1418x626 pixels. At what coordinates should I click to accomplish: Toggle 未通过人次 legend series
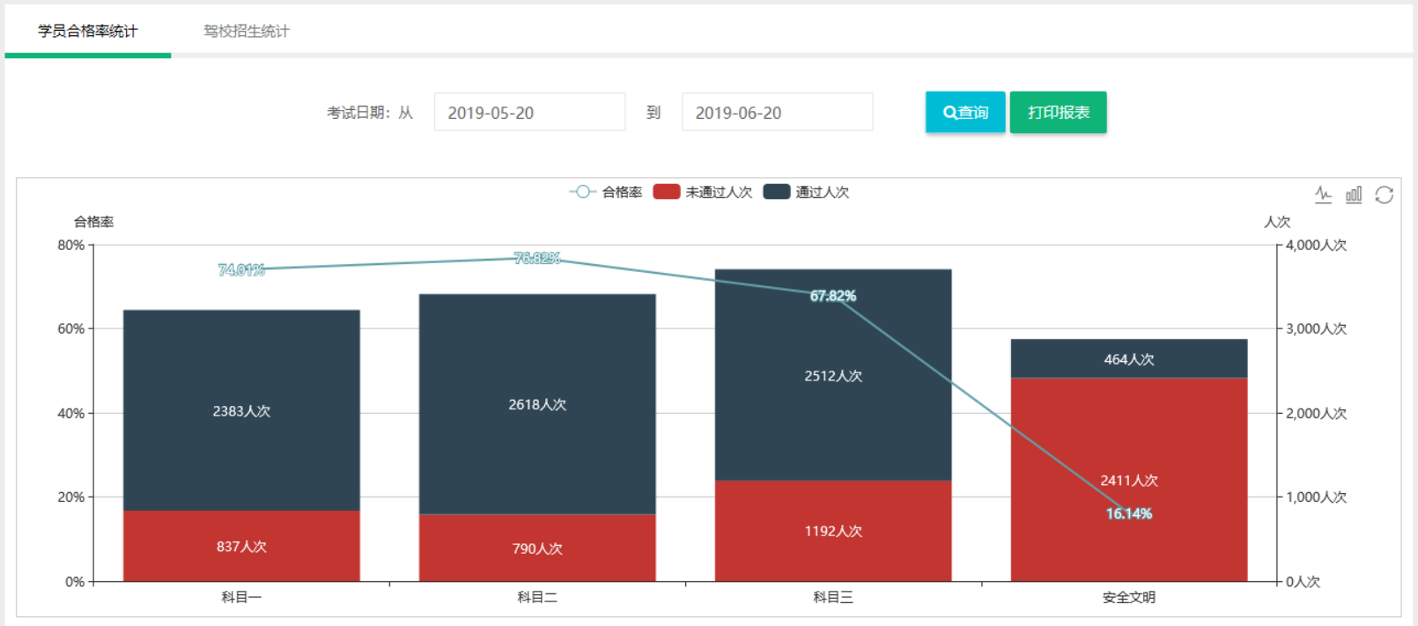[x=703, y=192]
